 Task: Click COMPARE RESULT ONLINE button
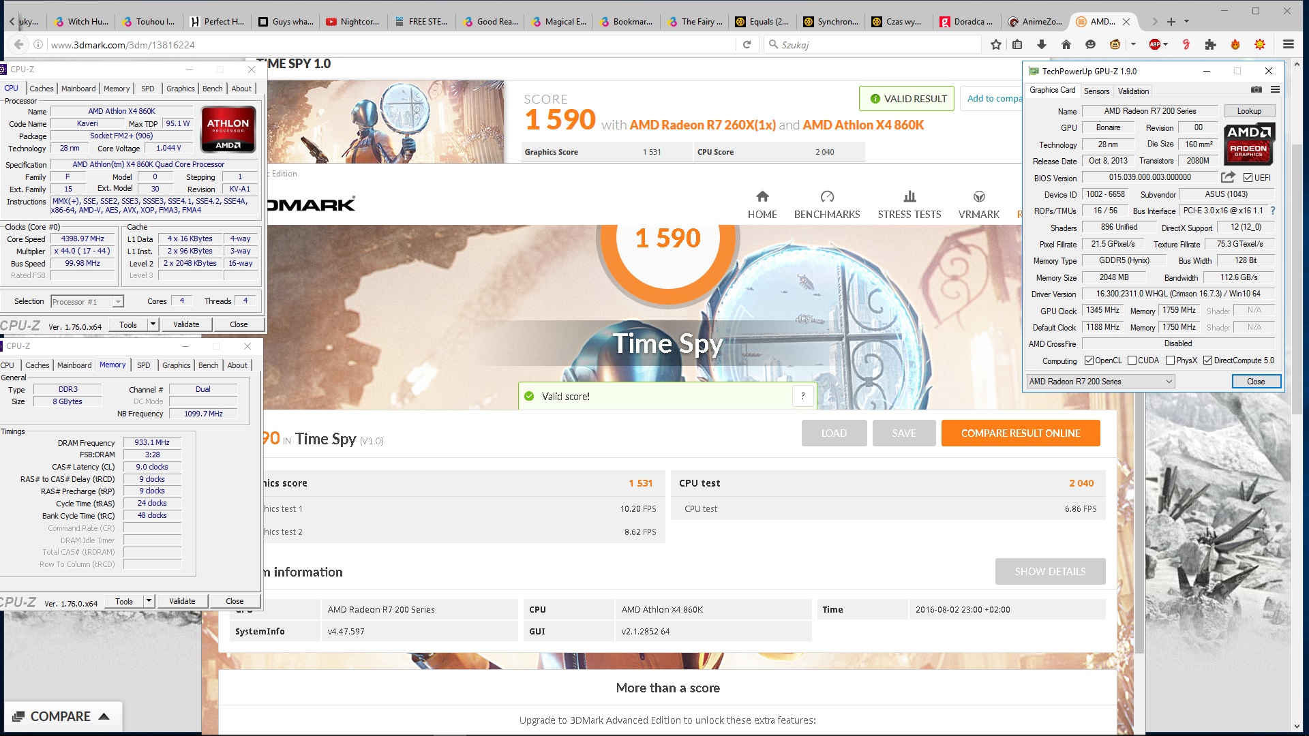click(1021, 433)
